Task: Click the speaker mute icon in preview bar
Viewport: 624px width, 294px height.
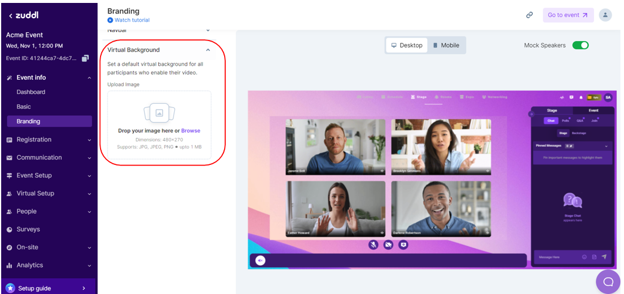Action: [260, 260]
